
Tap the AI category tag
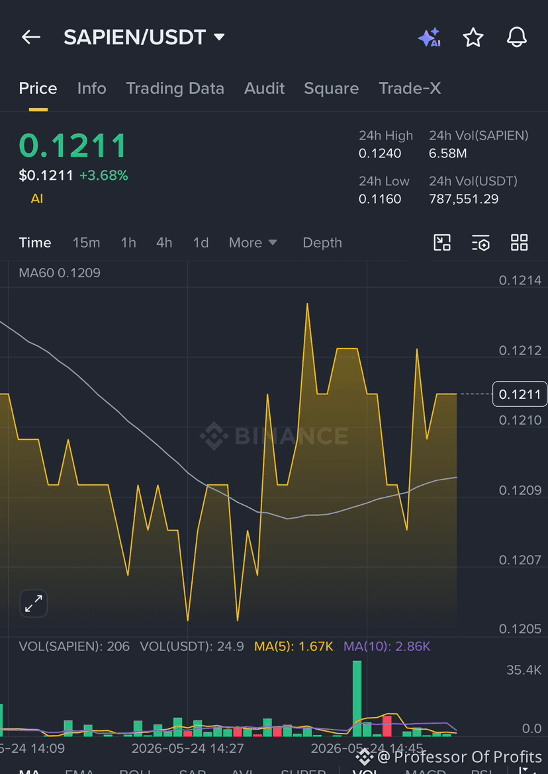[x=37, y=199]
